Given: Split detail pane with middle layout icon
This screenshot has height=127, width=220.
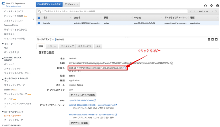Looking at the screenshot, I should pyautogui.click(x=212, y=39).
